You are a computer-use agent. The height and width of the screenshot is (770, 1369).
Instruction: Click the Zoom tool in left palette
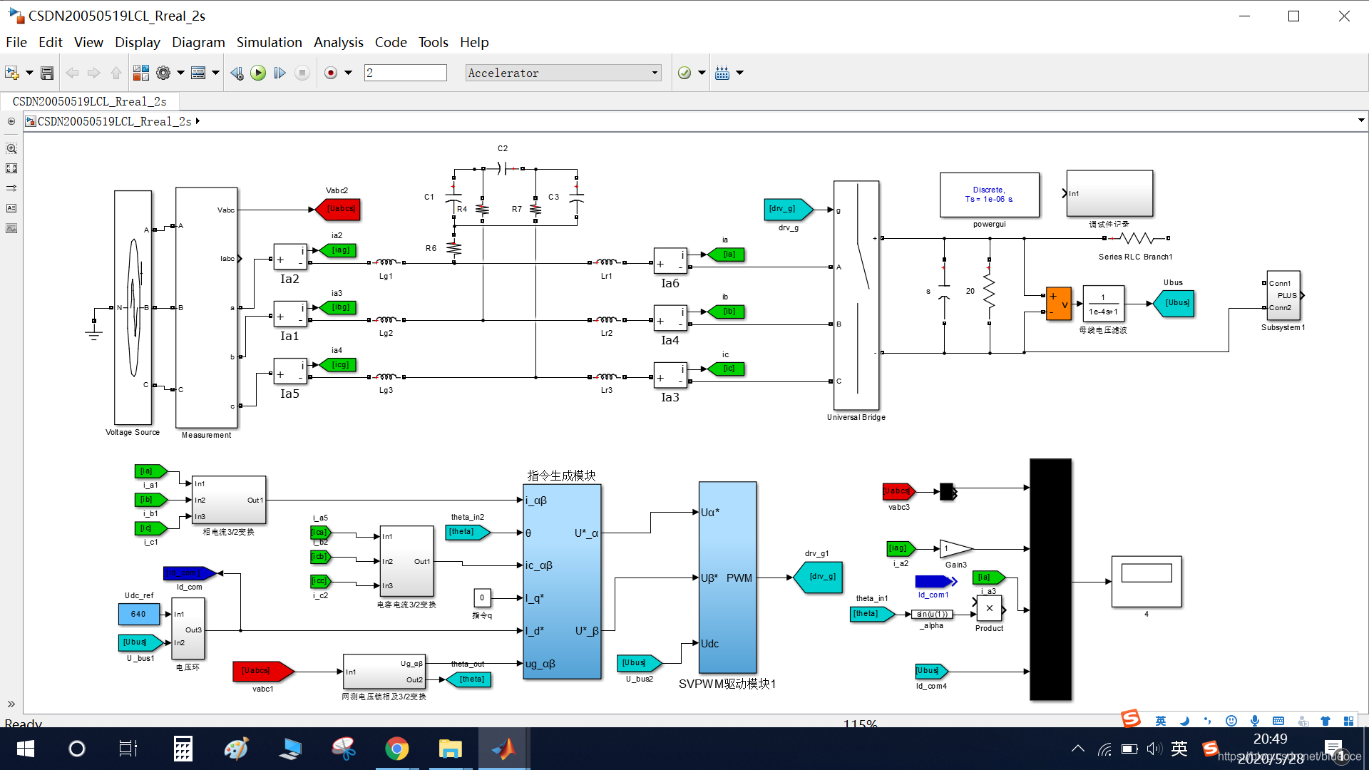click(11, 148)
